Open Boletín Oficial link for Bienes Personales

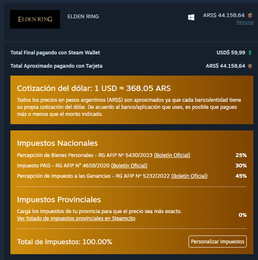coord(172,155)
